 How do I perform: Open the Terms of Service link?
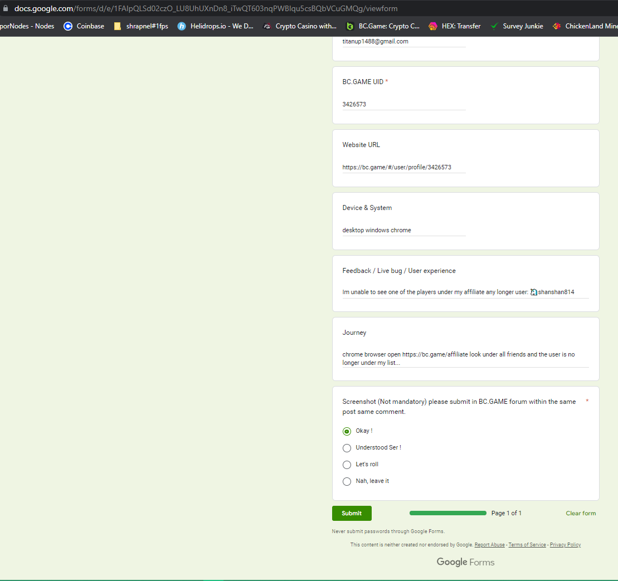pos(527,545)
